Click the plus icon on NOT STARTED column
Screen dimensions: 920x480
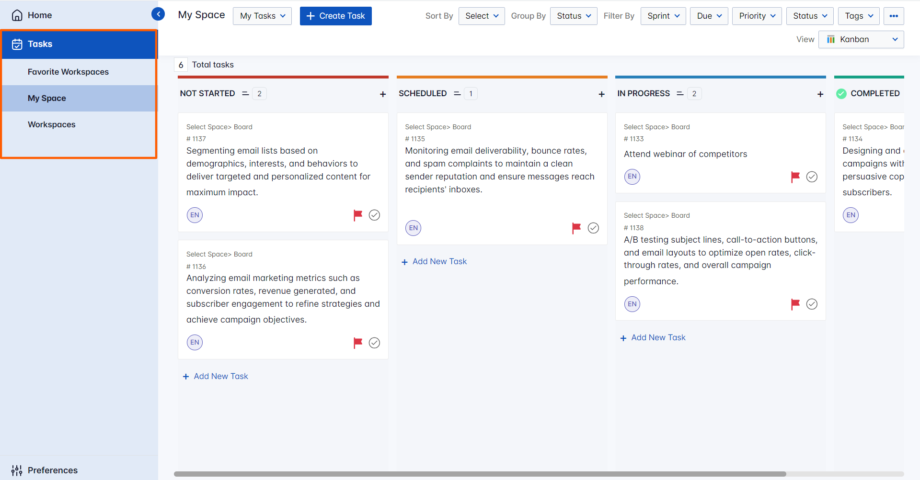pyautogui.click(x=383, y=94)
